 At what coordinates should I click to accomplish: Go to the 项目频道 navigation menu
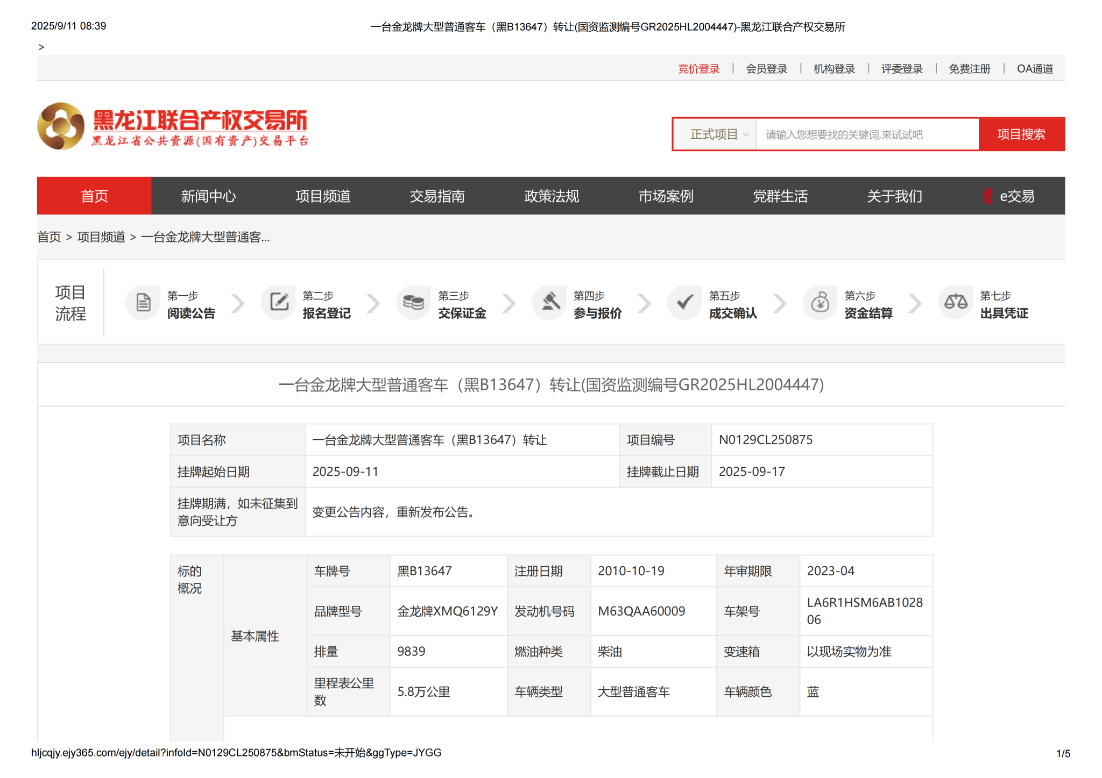tap(323, 196)
